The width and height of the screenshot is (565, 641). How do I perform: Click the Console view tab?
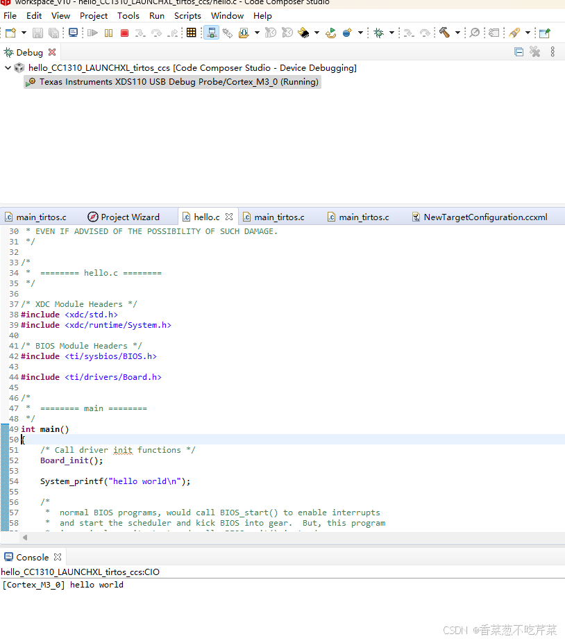(x=32, y=557)
